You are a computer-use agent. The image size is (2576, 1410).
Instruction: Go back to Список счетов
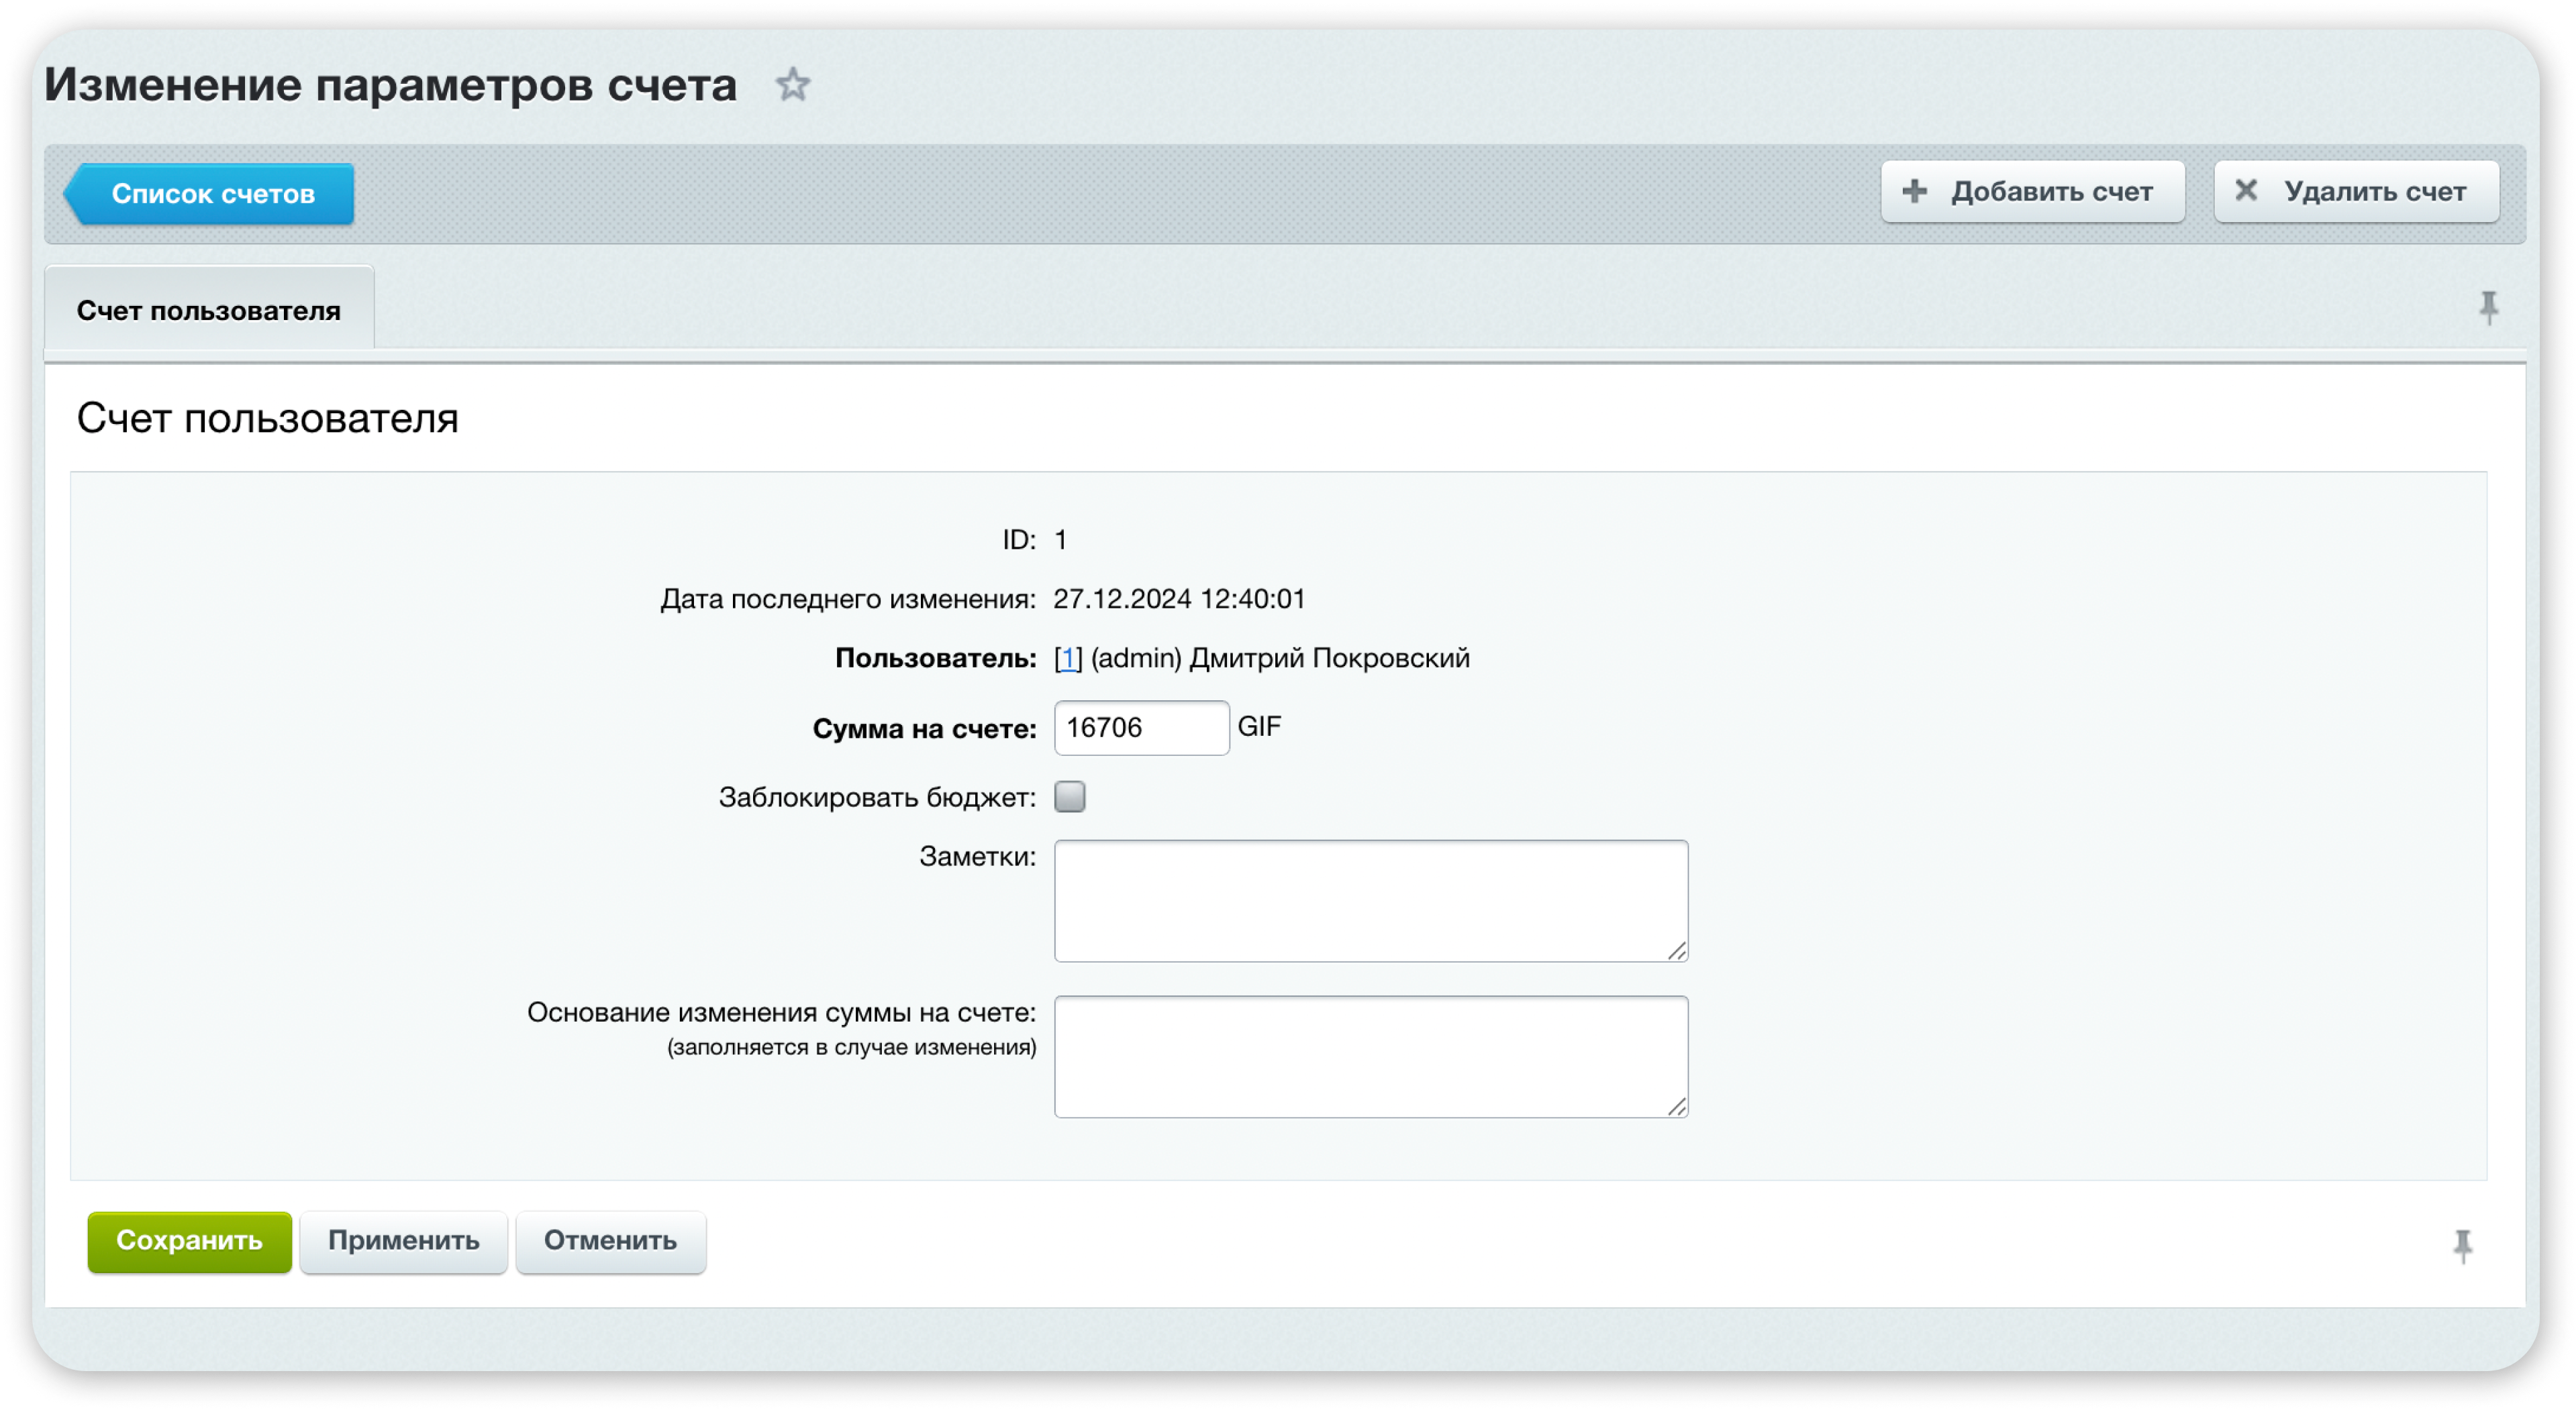click(x=209, y=194)
